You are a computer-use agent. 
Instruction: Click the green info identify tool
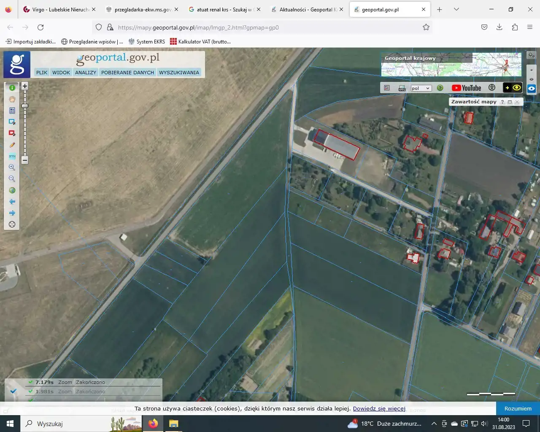(x=12, y=88)
